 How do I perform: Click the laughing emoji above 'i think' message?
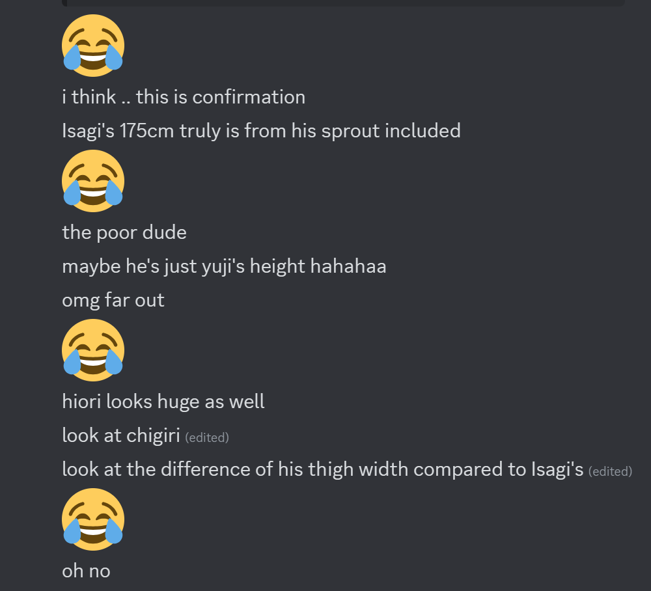click(93, 46)
